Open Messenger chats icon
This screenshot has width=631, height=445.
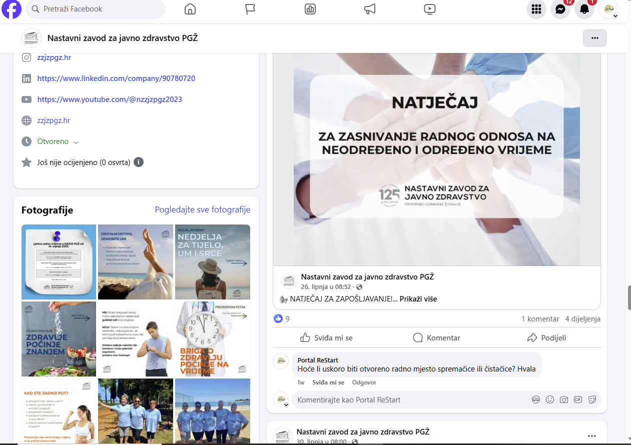tap(560, 9)
